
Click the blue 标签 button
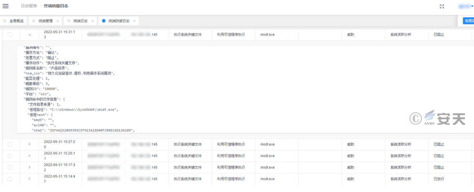pyautogui.click(x=468, y=21)
